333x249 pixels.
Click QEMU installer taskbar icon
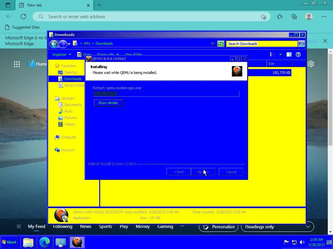pyautogui.click(x=77, y=242)
